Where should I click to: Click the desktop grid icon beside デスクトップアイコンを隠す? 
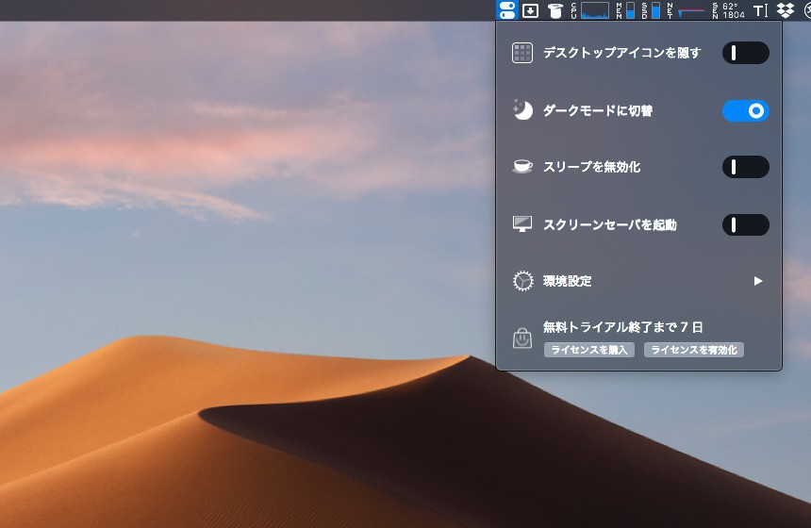[522, 53]
